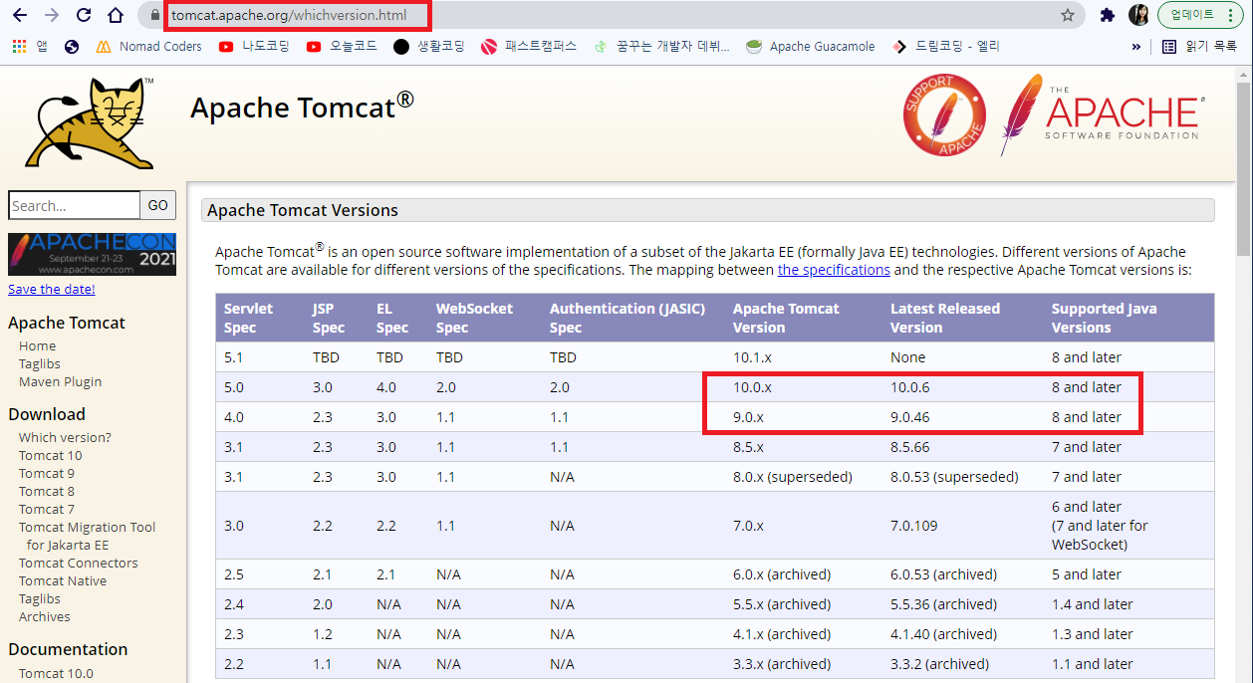
Task: Open the globe bookmark icon
Action: [x=71, y=46]
